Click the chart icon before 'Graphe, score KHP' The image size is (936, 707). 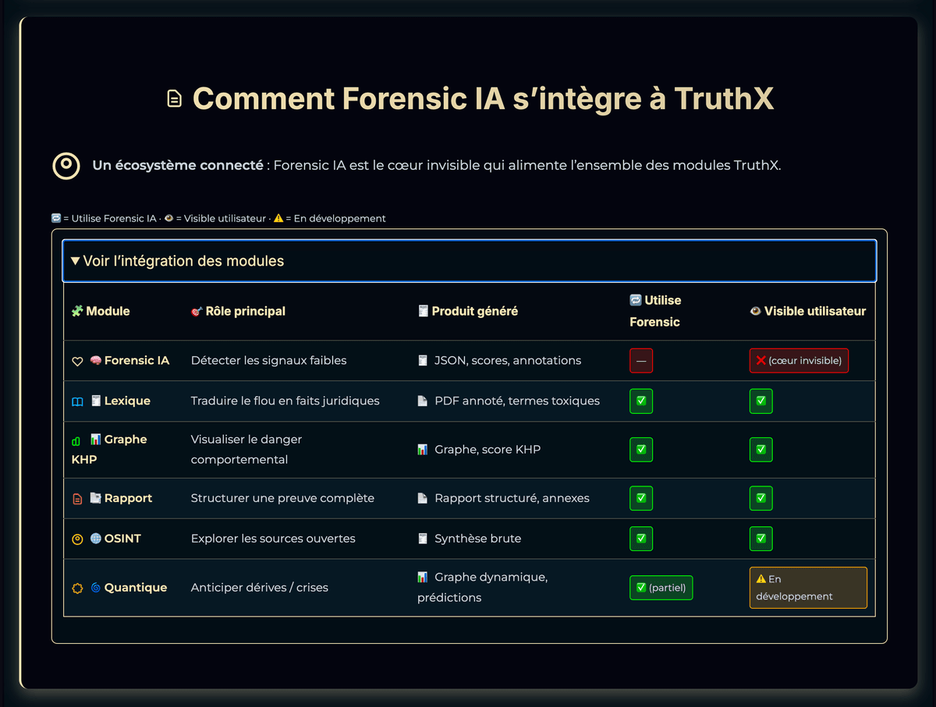[423, 450]
